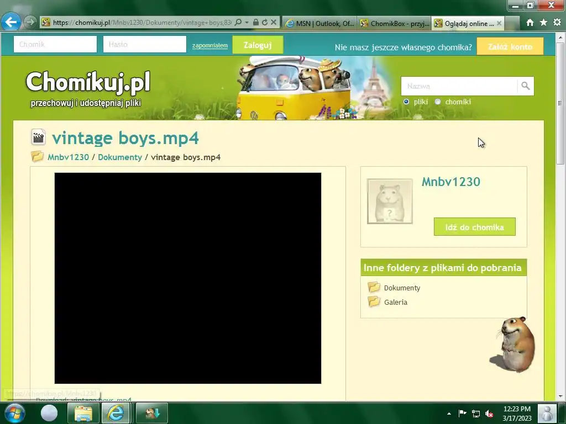Click the vertical scrollbar thumb
The height and width of the screenshot is (424, 566).
click(560, 103)
